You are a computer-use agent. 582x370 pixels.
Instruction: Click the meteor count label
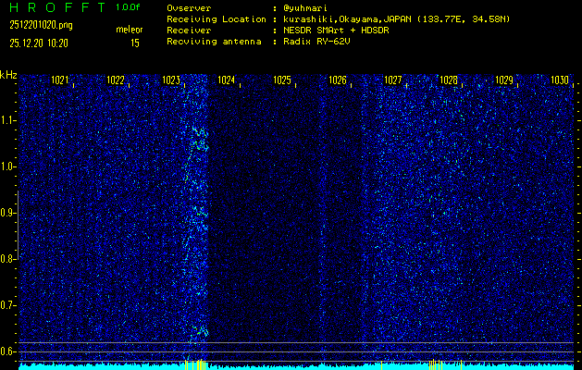click(130, 30)
